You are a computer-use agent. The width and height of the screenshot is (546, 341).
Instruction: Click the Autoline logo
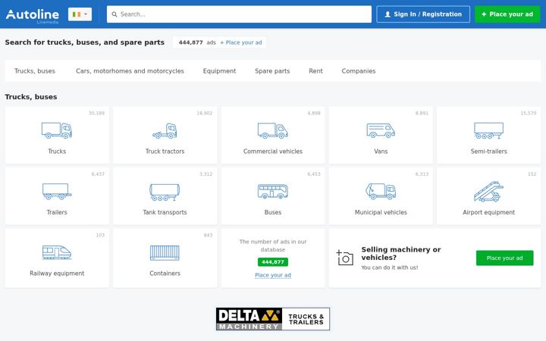click(x=33, y=16)
